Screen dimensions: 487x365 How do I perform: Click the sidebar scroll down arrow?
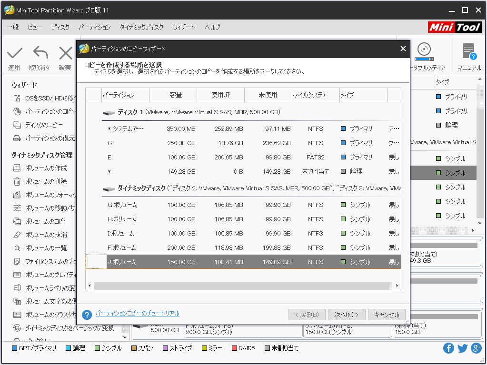125,337
